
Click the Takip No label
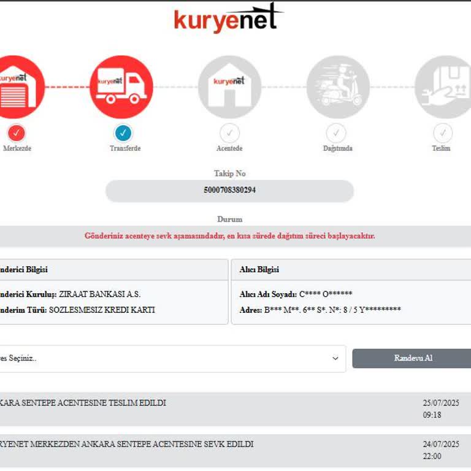point(230,174)
